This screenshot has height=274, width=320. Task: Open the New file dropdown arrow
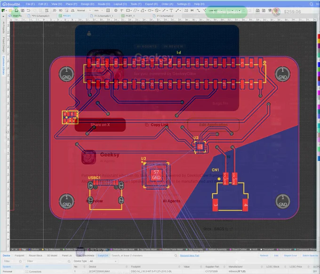coord(7,10)
